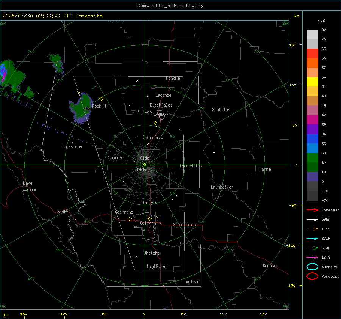
Task: Click the Strathmore label
Action: pos(184,225)
